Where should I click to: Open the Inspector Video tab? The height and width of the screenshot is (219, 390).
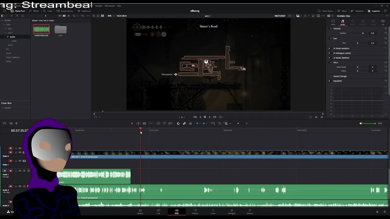tap(333, 22)
